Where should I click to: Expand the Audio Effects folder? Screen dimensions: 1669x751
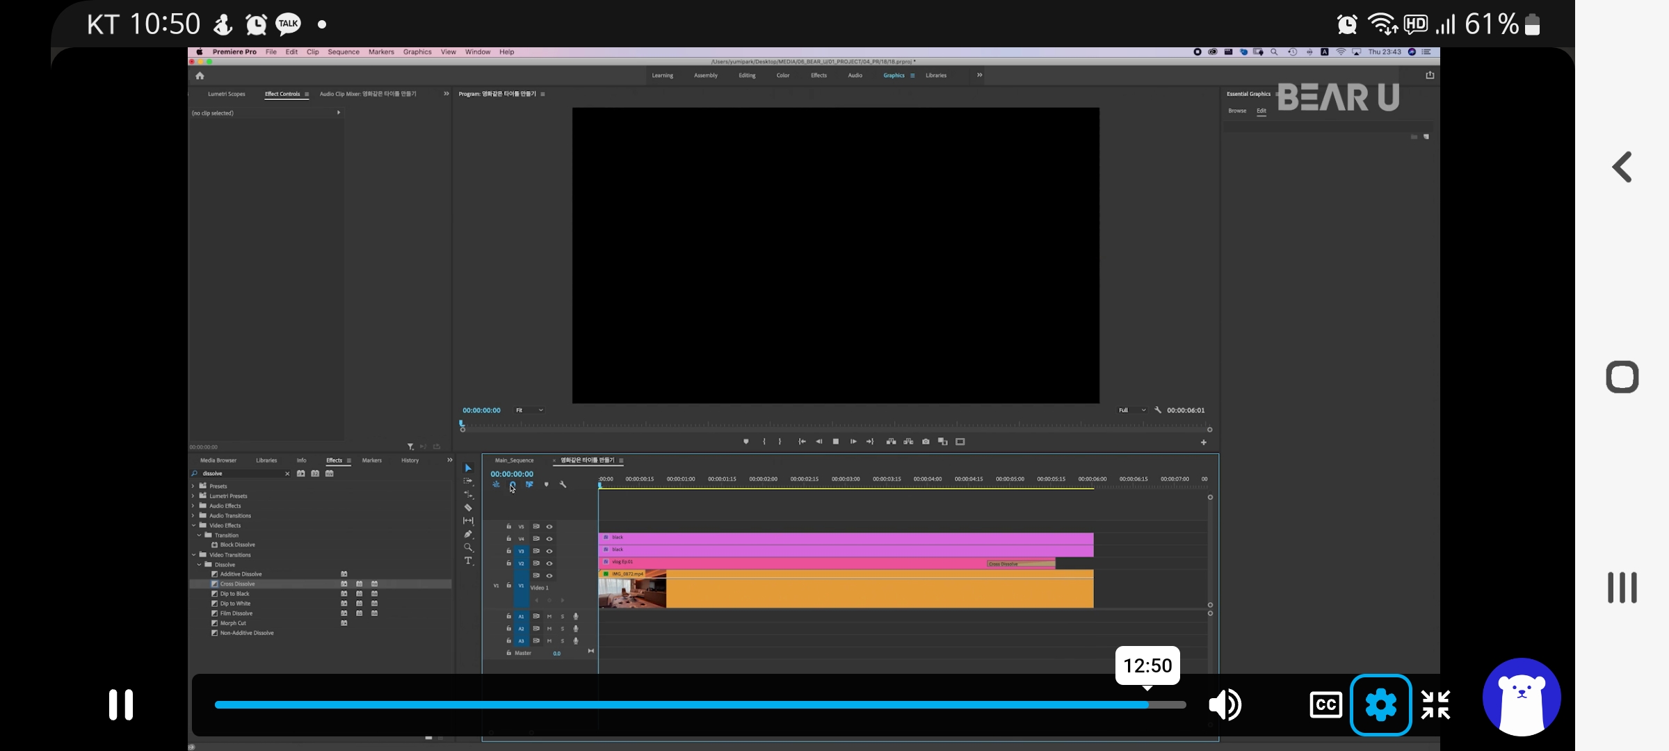click(193, 506)
